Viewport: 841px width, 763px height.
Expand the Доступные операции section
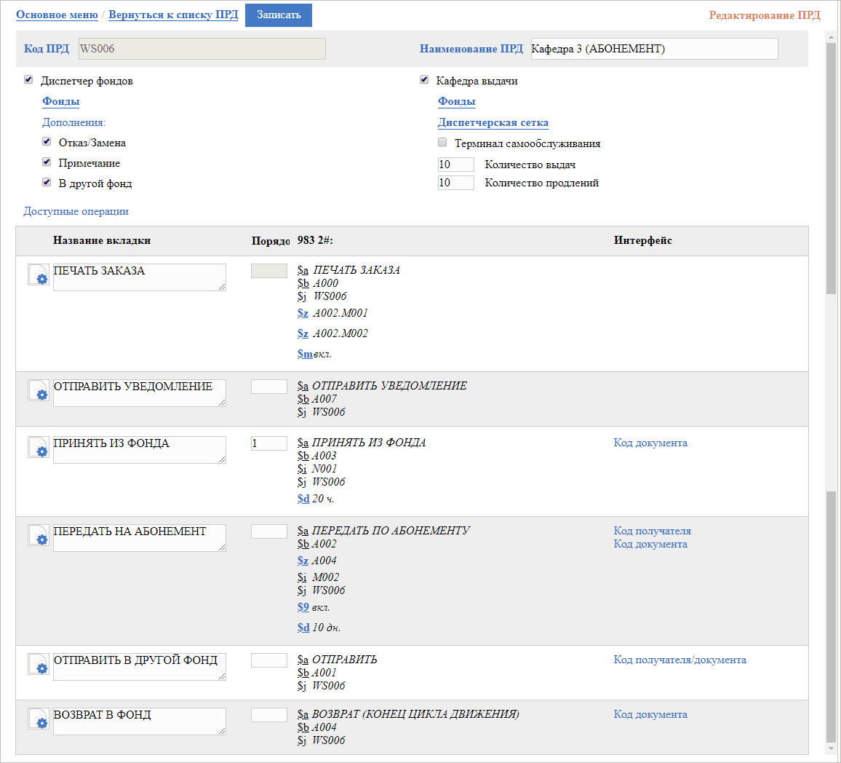[x=76, y=211]
